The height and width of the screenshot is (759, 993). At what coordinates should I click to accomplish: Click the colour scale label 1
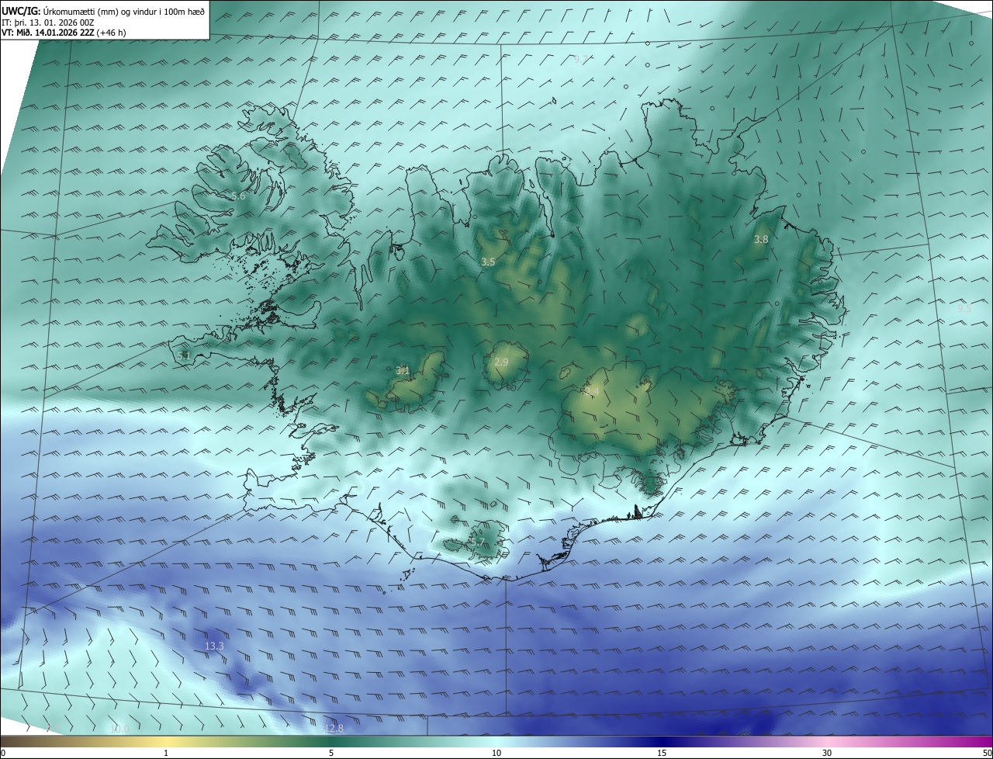pos(166,753)
